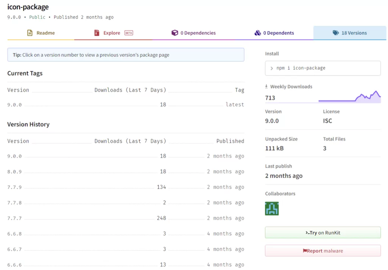Open version 6.6.7 package page
Image resolution: width=388 pixels, height=270 pixels.
coord(14,249)
